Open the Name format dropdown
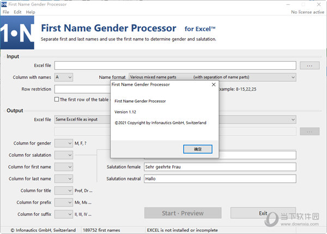This screenshot has width=327, height=234. click(x=213, y=77)
